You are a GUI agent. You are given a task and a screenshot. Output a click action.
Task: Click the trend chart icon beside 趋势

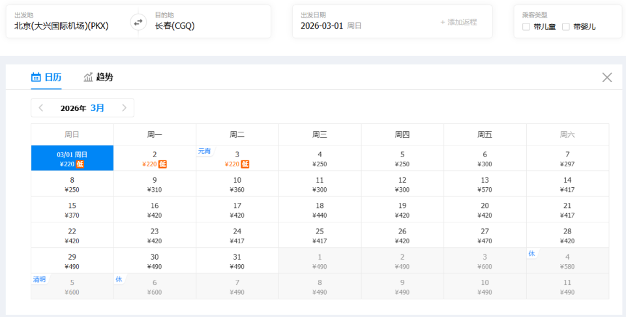click(x=89, y=77)
